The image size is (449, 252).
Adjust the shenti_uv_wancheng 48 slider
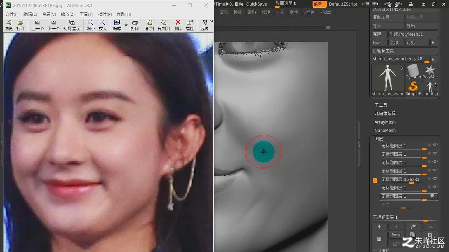401,59
